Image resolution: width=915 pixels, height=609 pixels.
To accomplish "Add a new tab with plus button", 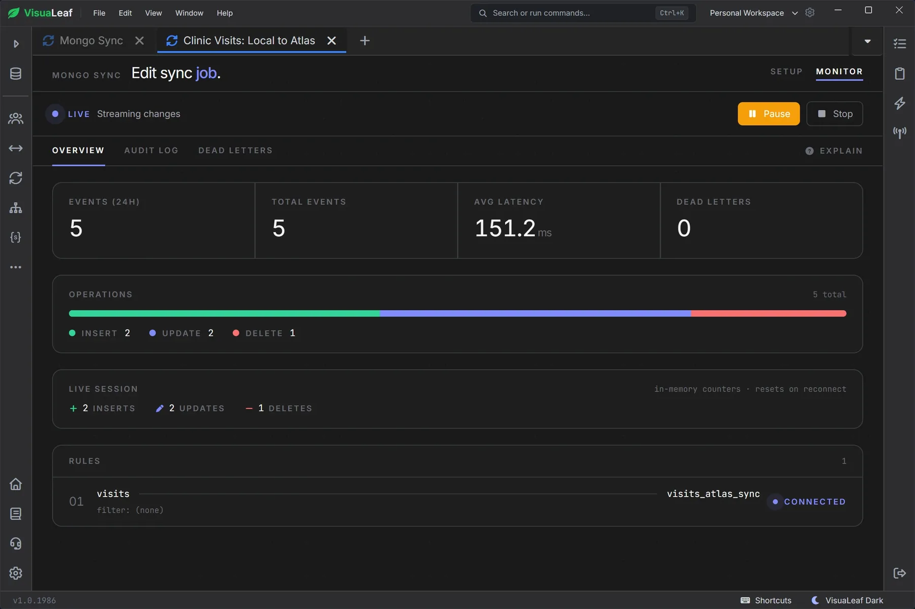I will pos(364,41).
